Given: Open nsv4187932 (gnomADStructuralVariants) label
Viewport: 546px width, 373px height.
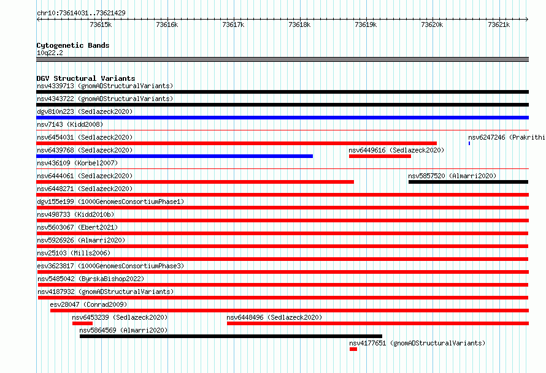Looking at the screenshot, I should click(106, 292).
